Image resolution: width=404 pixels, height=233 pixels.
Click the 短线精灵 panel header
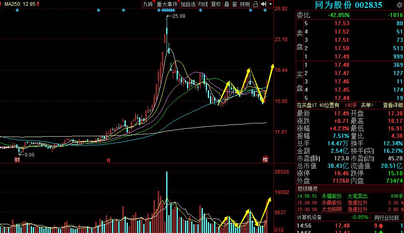307,189
